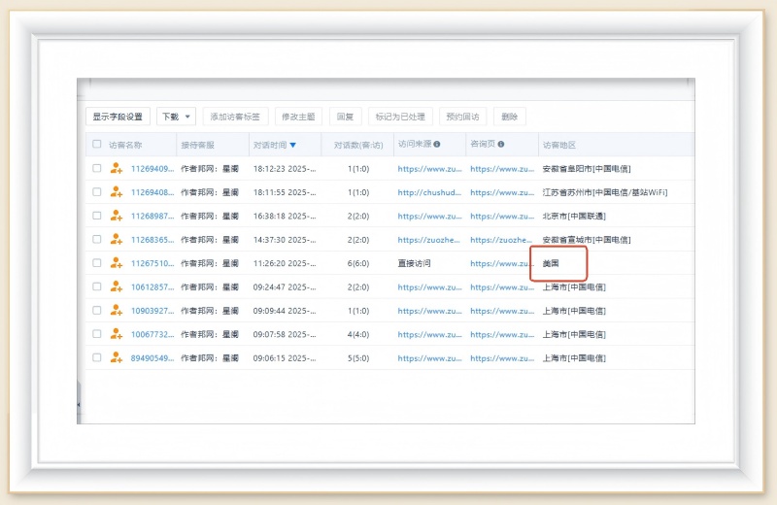This screenshot has width=777, height=505.
Task: Click visitor icon for 89490549 row
Action: 117,357
